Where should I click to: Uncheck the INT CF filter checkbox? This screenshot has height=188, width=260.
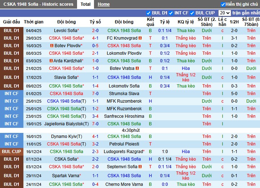pos(171,13)
